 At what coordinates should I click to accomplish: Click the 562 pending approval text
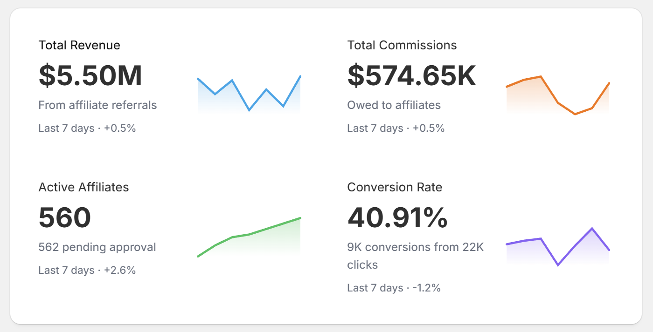tap(97, 247)
